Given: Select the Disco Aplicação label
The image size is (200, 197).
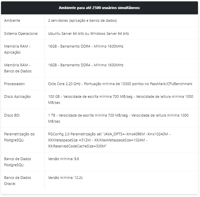Looking at the screenshot, I should pos(17,96).
